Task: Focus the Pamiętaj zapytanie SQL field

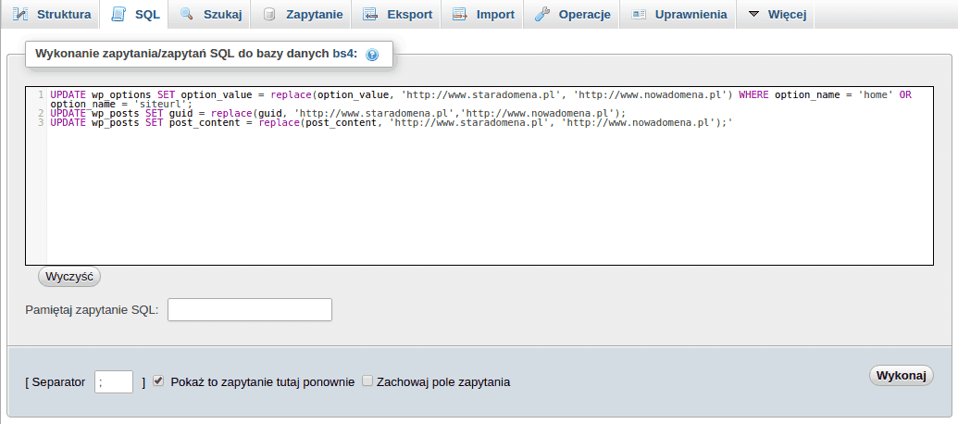Action: pyautogui.click(x=250, y=310)
